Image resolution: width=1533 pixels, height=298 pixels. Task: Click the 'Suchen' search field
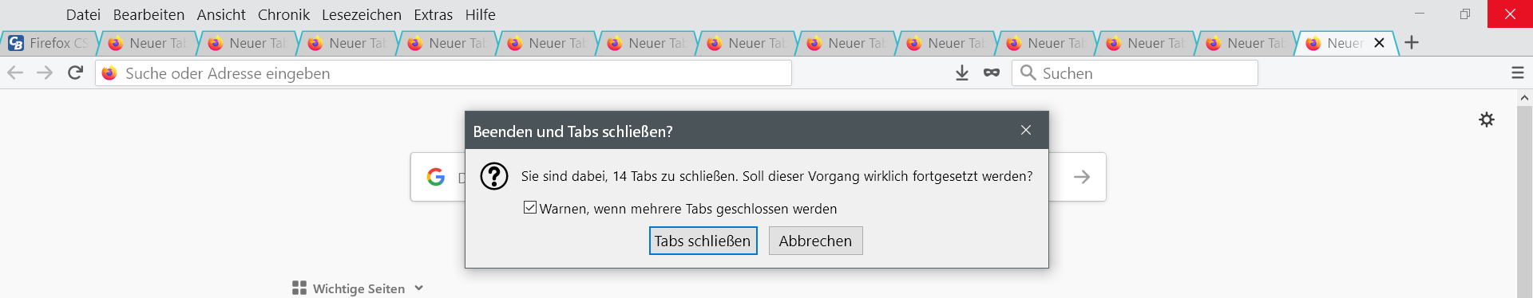pos(1135,73)
